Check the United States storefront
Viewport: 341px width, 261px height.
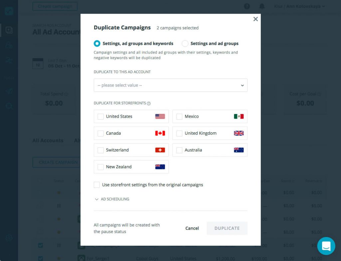click(x=101, y=117)
